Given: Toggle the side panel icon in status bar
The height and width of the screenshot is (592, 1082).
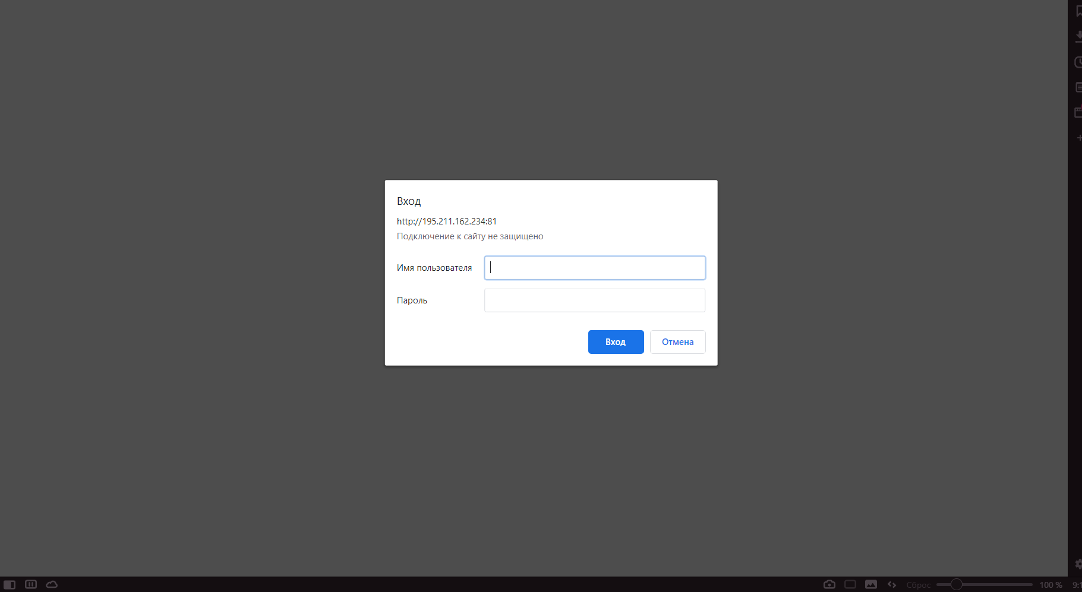Looking at the screenshot, I should [10, 584].
